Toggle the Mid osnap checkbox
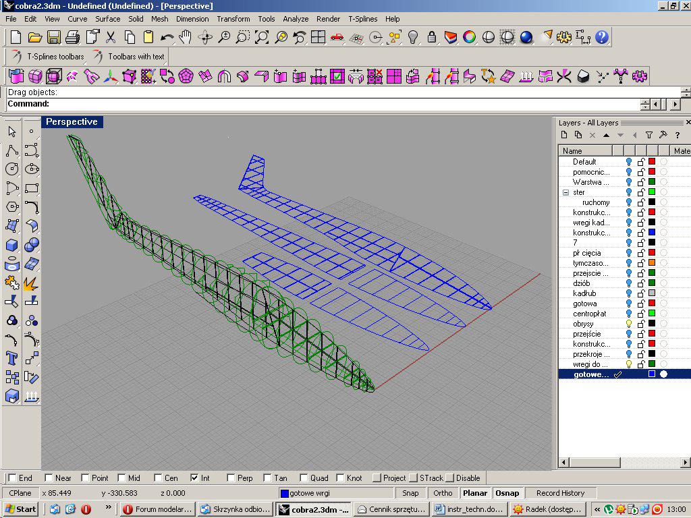The width and height of the screenshot is (691, 518). 121,478
